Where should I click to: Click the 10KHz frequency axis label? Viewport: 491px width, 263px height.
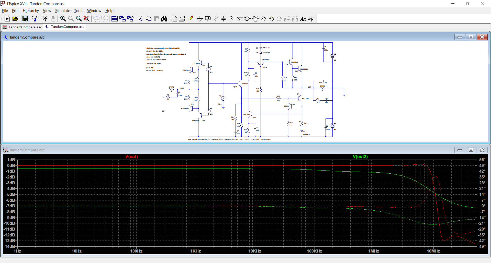255,251
